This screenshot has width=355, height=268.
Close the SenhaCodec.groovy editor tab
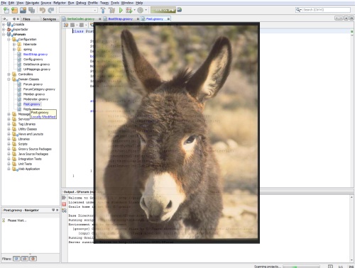click(x=100, y=19)
